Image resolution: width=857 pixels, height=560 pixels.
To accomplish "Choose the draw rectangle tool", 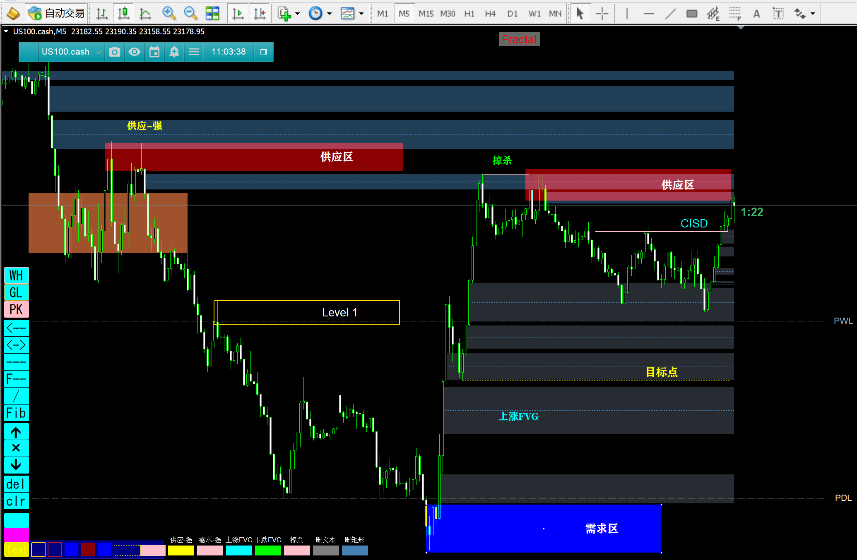I will coord(691,14).
